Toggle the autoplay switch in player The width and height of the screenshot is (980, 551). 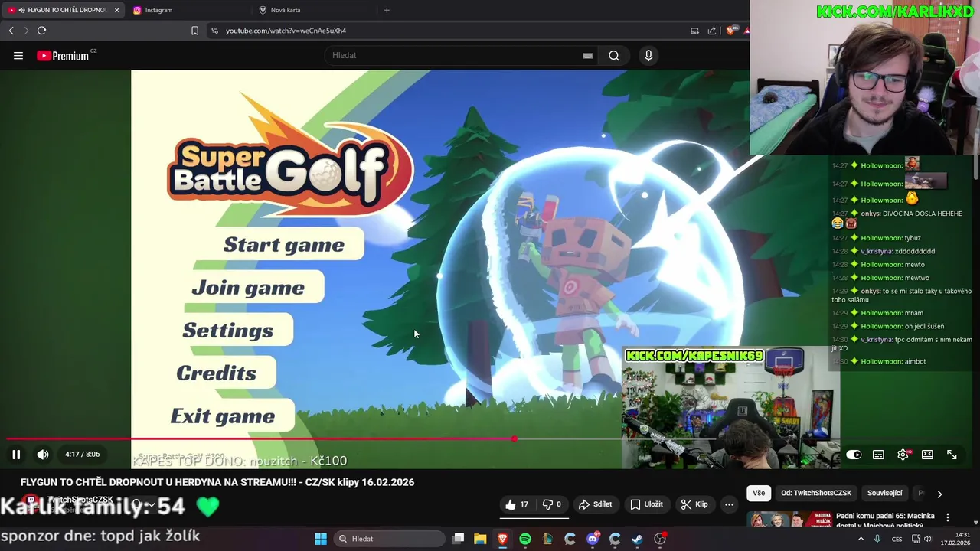[x=854, y=455]
